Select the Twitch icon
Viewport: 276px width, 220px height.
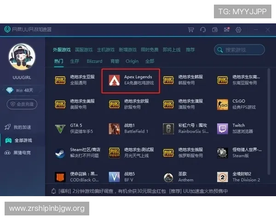(223, 129)
